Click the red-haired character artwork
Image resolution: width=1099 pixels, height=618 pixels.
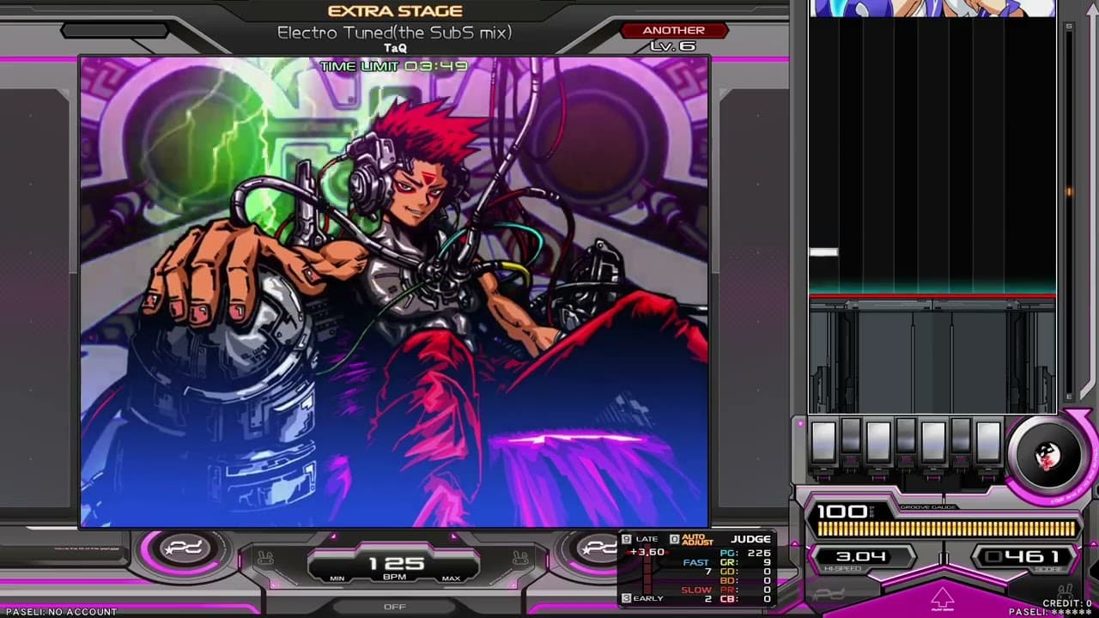[395, 292]
